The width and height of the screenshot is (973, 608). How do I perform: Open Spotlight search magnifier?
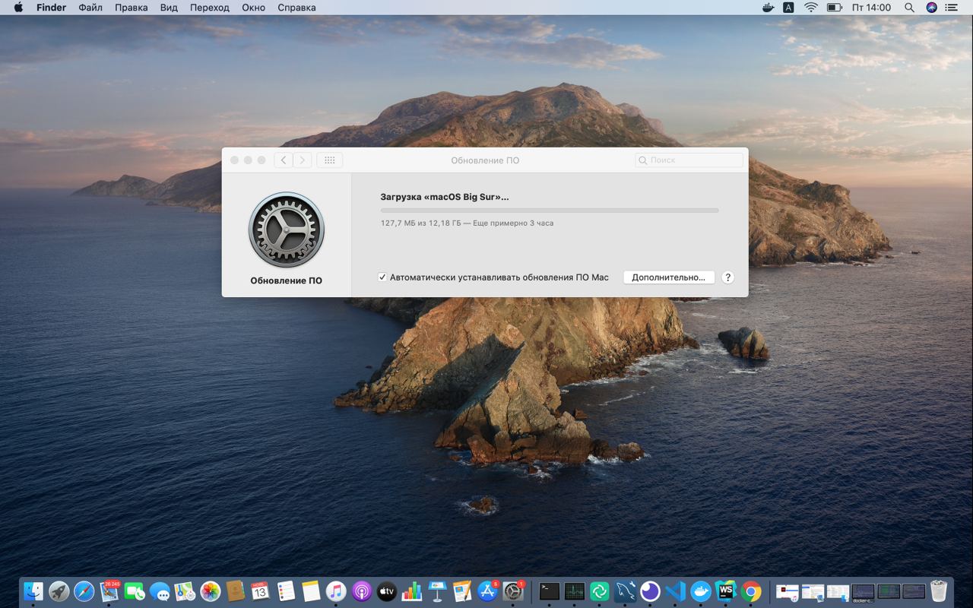point(909,8)
